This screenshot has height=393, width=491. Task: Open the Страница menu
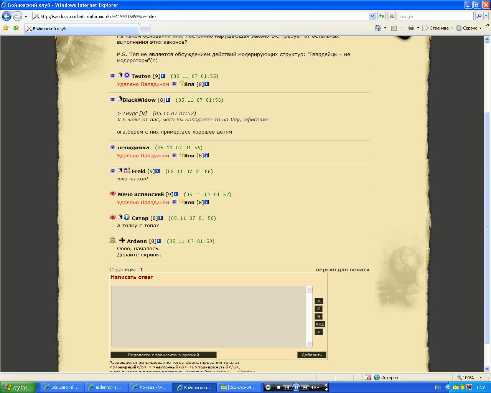[x=438, y=28]
